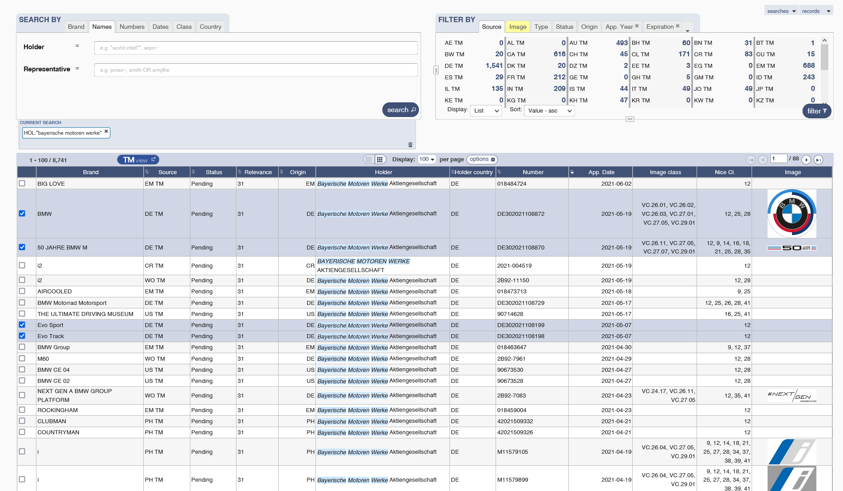Go to next results page arrow
843x491 pixels.
pos(807,160)
